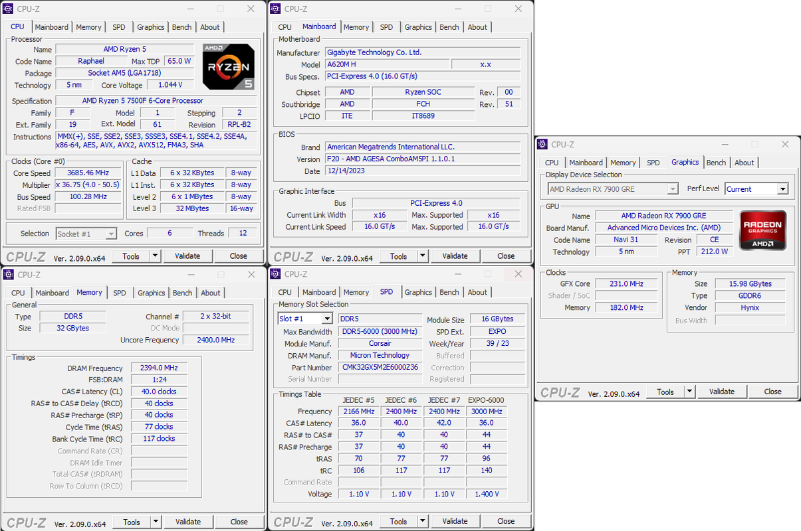The width and height of the screenshot is (801, 531).
Task: Click Max Bandwidth DDR5-6000 (3000 MHz)
Action: [x=380, y=331]
